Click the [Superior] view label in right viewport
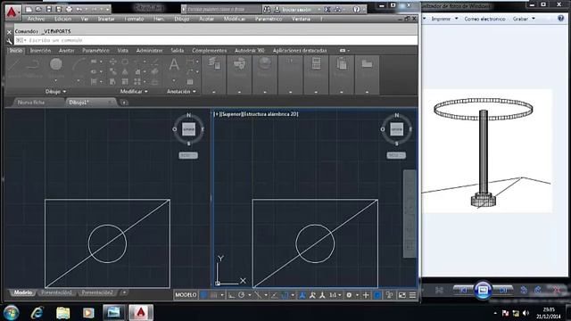 tap(232, 114)
